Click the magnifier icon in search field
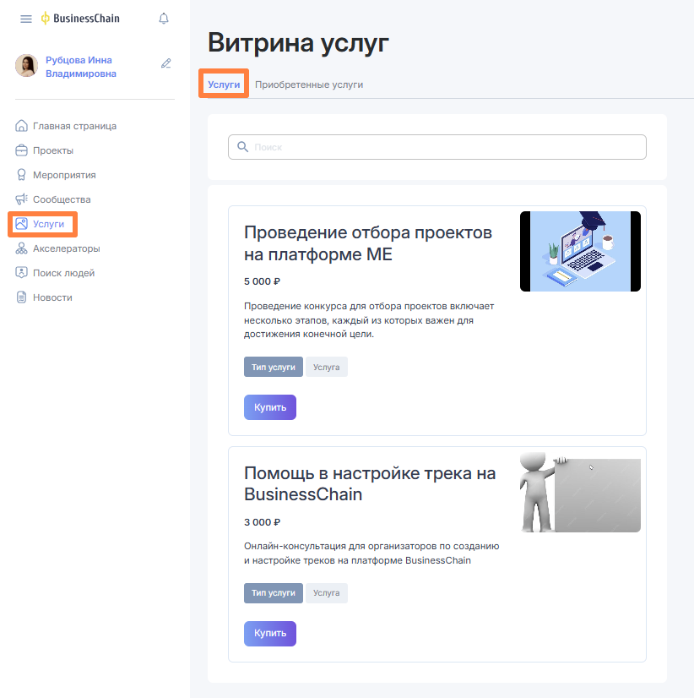This screenshot has width=694, height=698. (242, 147)
